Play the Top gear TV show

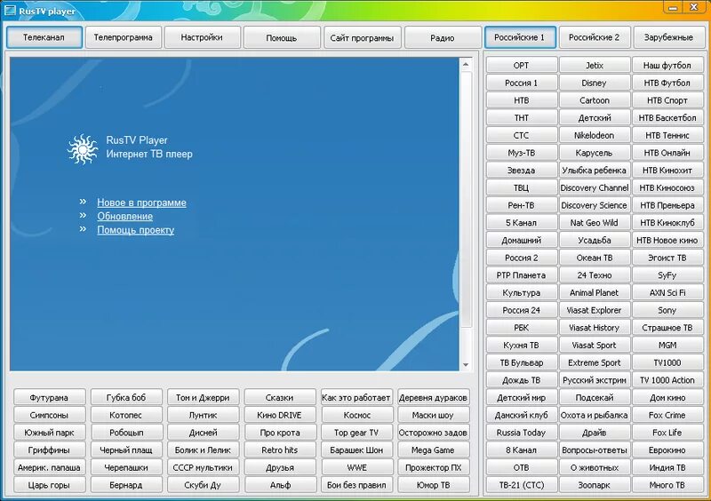(x=356, y=433)
